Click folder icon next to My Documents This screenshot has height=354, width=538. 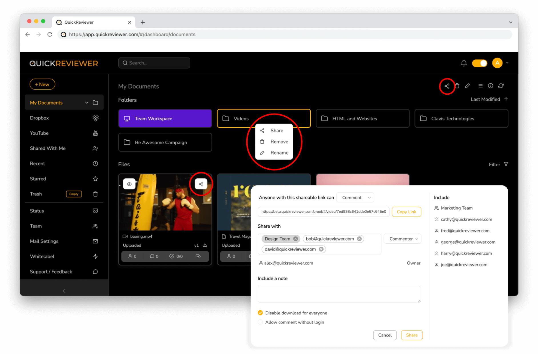(x=95, y=103)
